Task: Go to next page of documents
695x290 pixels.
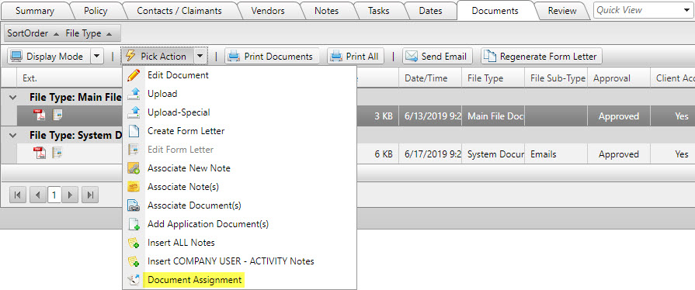Action: click(70, 195)
